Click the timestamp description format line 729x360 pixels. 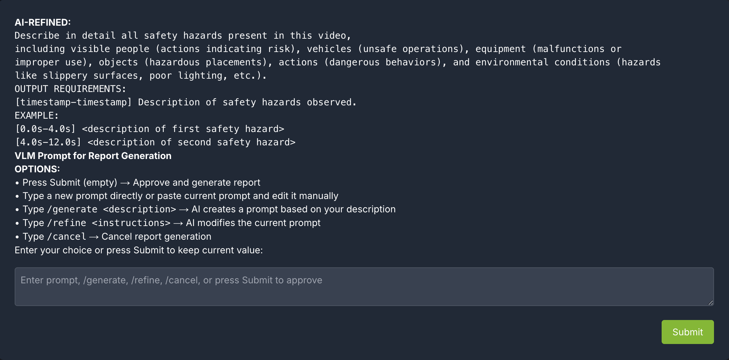185,102
